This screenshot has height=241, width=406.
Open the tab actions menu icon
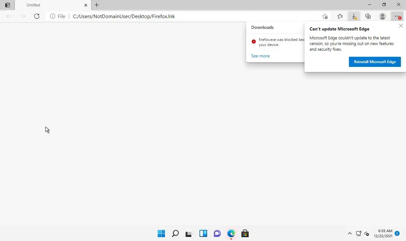click(x=8, y=5)
